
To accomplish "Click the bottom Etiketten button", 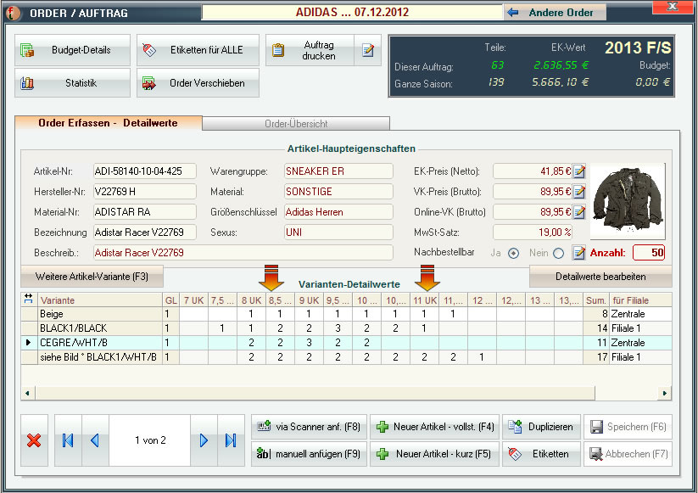I will [541, 454].
